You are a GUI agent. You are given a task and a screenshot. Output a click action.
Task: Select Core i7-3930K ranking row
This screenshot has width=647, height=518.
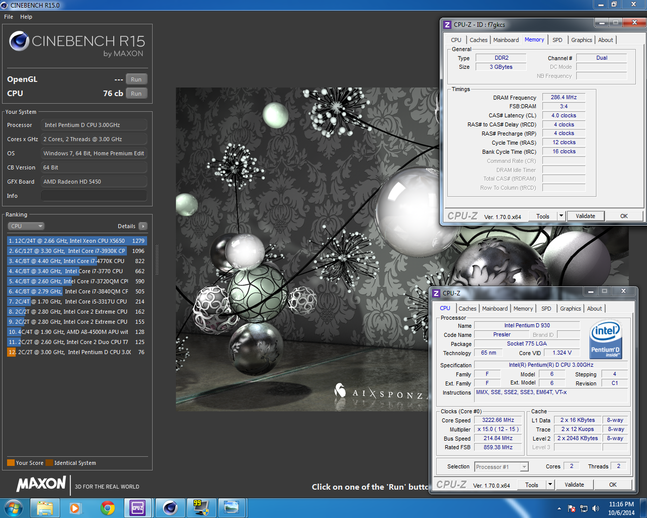(77, 251)
